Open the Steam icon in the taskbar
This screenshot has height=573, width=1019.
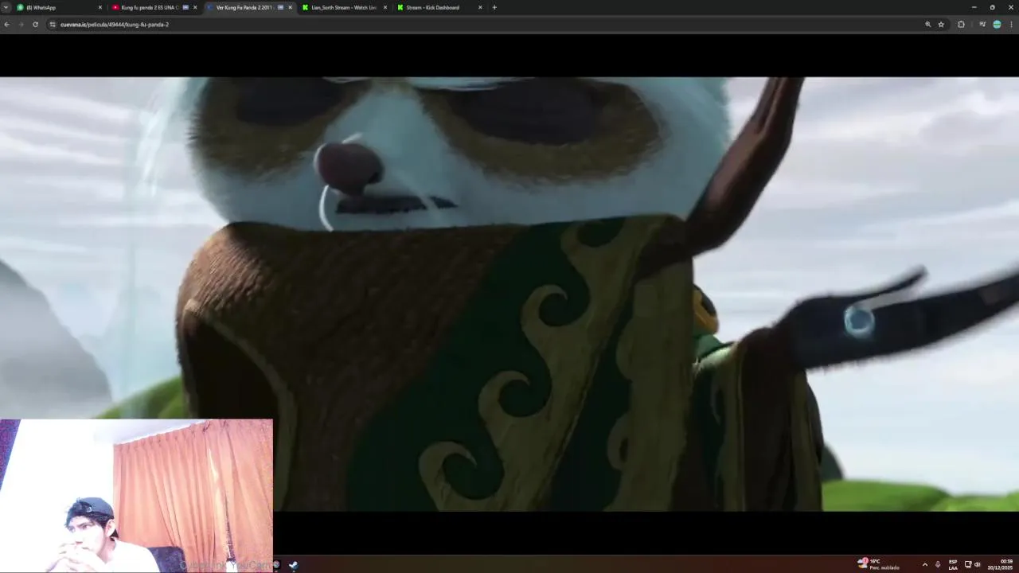click(x=293, y=565)
